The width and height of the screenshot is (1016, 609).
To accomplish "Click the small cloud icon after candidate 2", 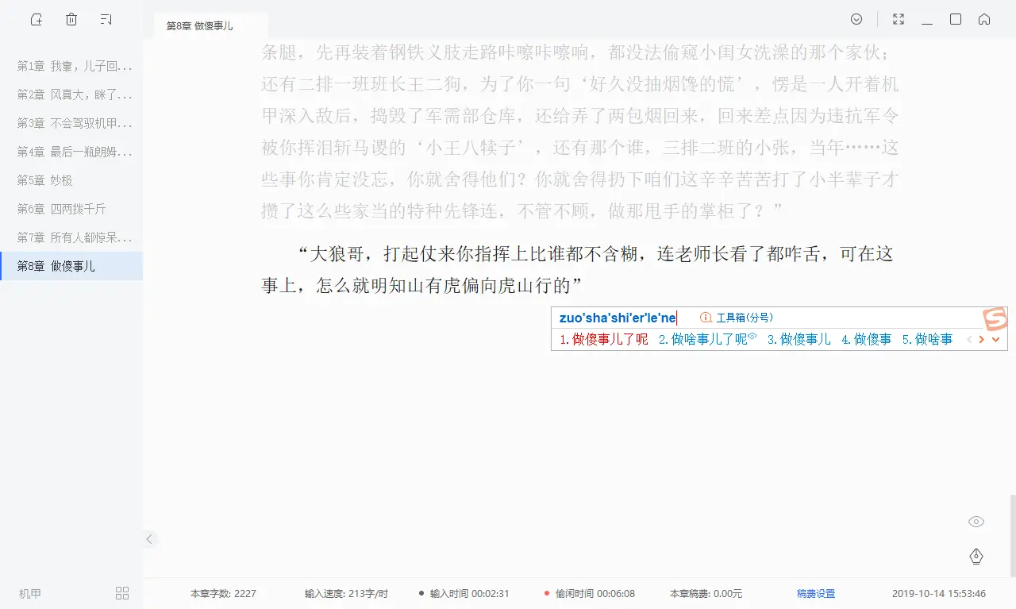I will (752, 337).
